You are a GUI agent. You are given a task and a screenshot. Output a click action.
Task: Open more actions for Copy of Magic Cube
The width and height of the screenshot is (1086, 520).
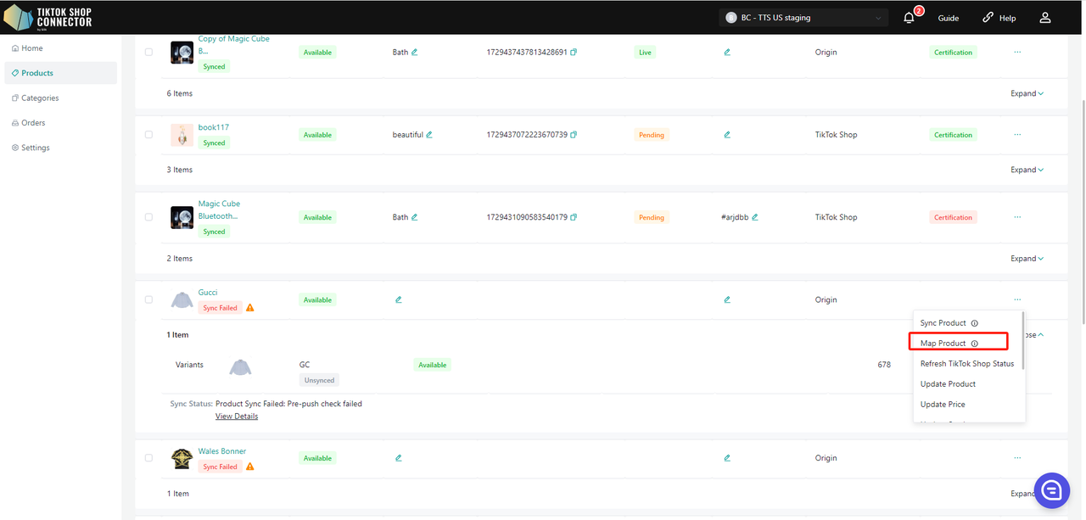click(x=1017, y=53)
